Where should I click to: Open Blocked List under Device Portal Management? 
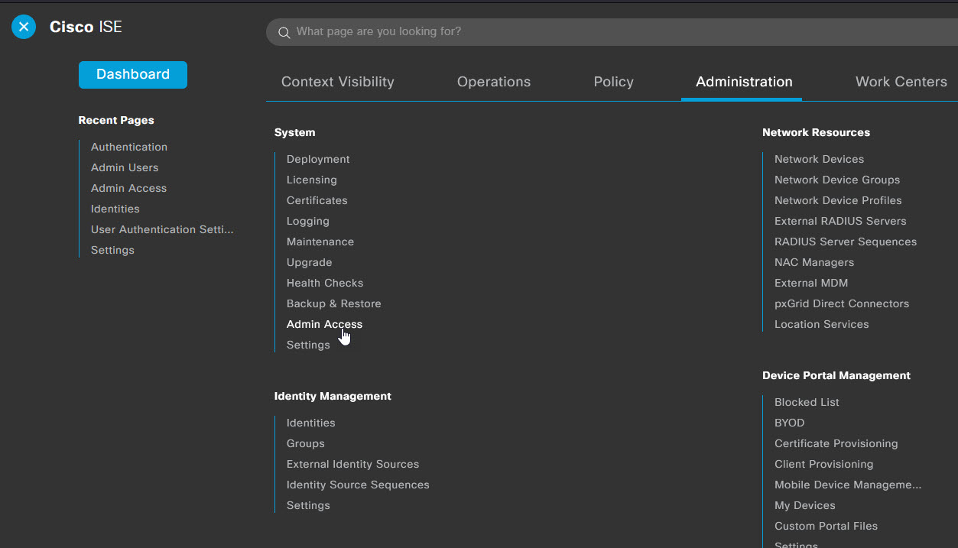tap(807, 402)
